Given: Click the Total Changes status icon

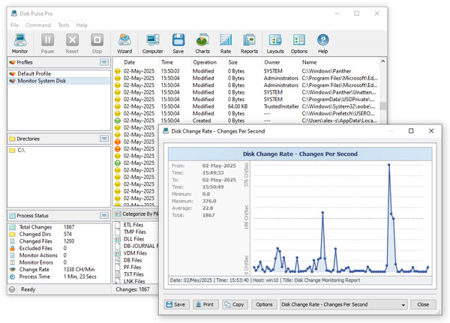Looking at the screenshot, I should (x=12, y=227).
